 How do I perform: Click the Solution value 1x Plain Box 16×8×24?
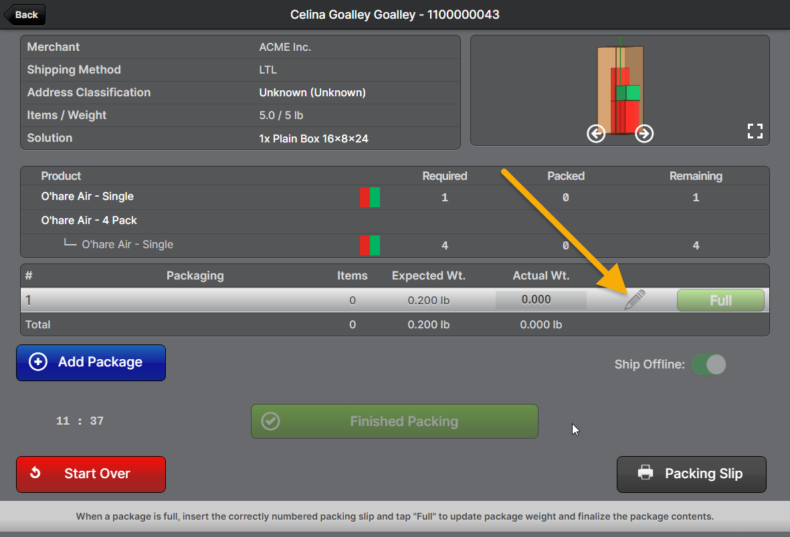[313, 138]
